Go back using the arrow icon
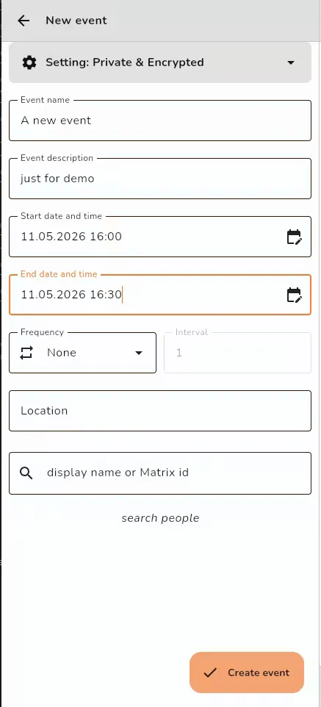The image size is (321, 707). (24, 21)
